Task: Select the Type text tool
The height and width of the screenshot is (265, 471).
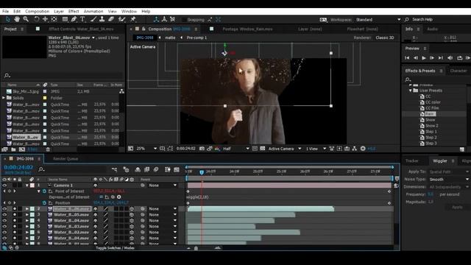Action: pos(82,19)
